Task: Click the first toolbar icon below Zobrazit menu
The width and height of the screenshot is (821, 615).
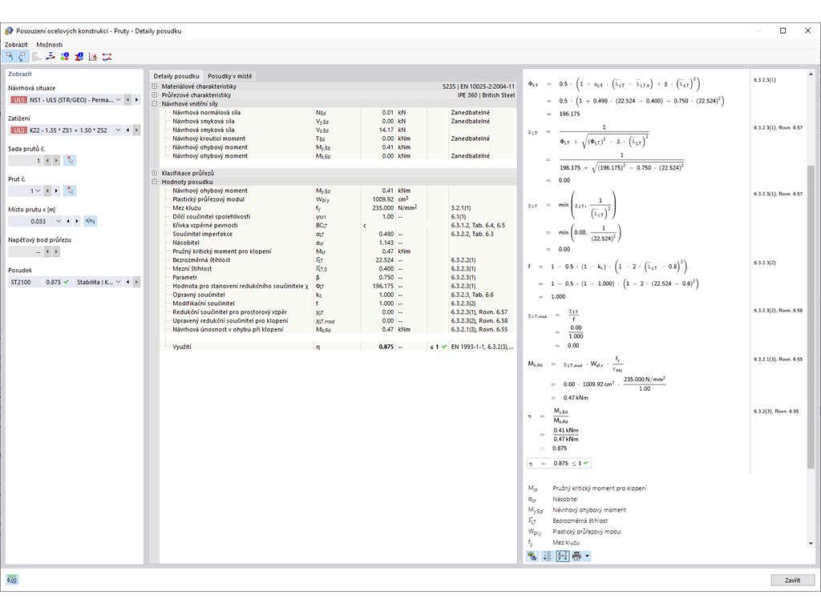Action: (9, 57)
